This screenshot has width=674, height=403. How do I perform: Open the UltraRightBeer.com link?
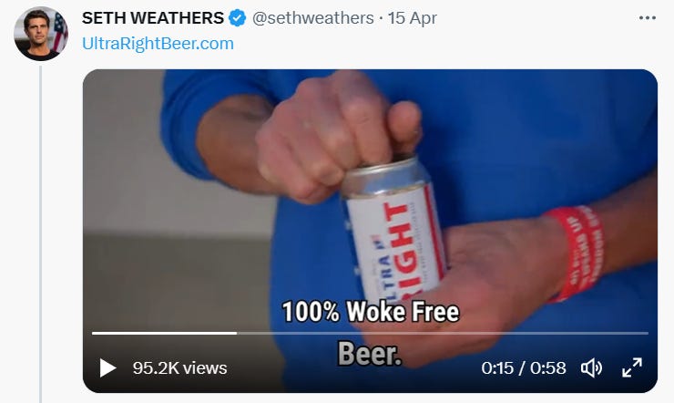(x=158, y=44)
